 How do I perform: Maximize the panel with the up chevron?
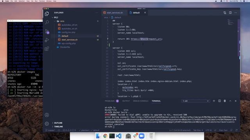230,101
